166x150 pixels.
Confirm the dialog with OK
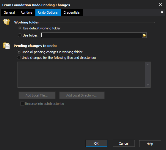pyautogui.click(x=96, y=143)
